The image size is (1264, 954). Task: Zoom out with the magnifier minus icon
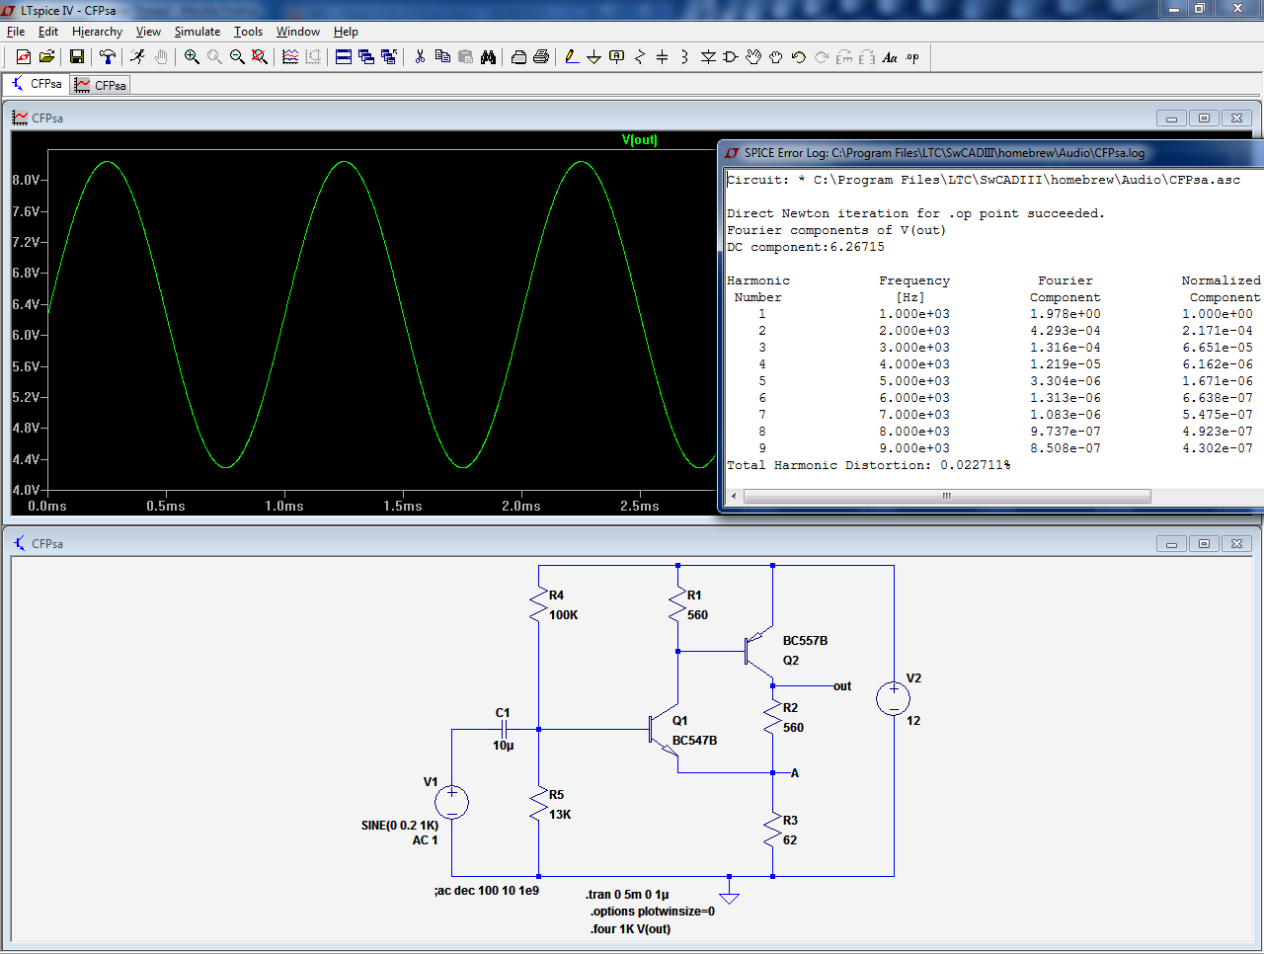coord(237,57)
